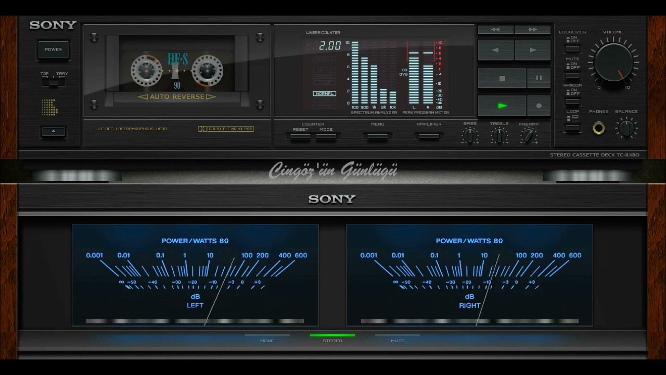Toggle the MUTE on/off switch
The height and width of the screenshot is (375, 666).
pyautogui.click(x=572, y=75)
